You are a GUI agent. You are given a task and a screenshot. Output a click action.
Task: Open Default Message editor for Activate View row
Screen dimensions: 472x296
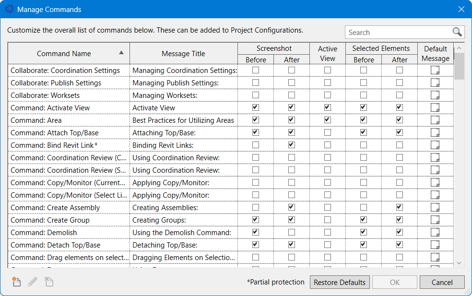435,107
